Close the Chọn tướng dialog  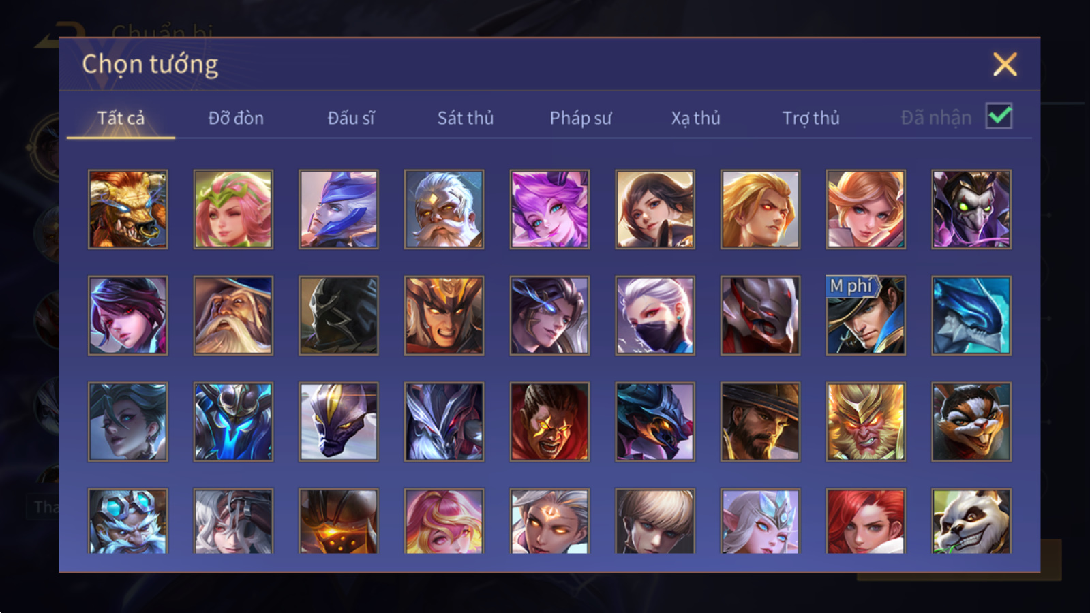click(1005, 65)
